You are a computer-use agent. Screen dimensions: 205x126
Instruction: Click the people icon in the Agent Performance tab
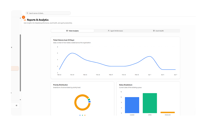(109, 31)
